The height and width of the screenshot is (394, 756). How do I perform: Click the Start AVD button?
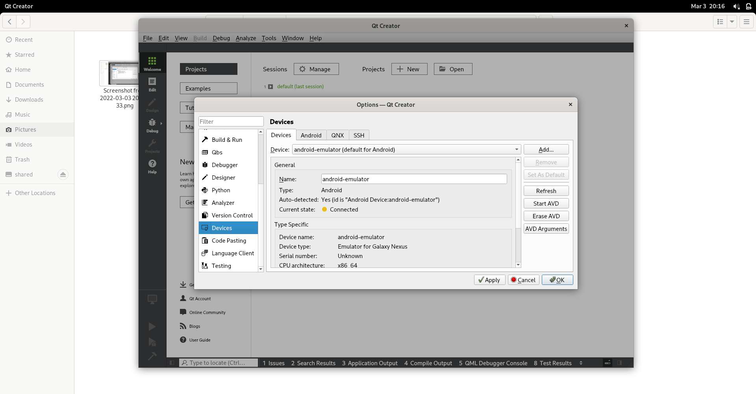pyautogui.click(x=546, y=203)
